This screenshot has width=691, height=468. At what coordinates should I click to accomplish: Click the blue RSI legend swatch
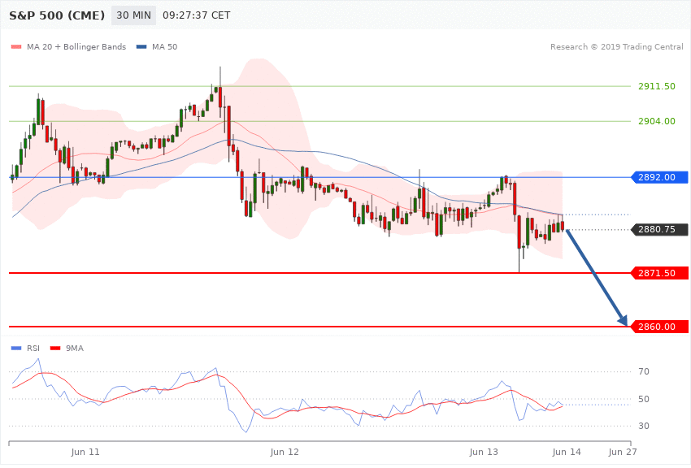pos(16,349)
